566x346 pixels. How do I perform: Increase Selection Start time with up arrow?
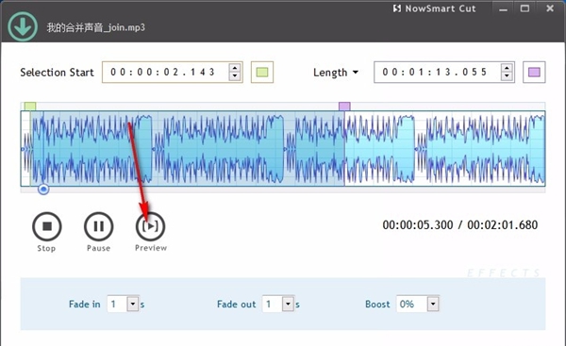coord(235,68)
